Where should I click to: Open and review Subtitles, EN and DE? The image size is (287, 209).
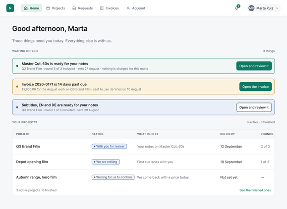click(254, 108)
